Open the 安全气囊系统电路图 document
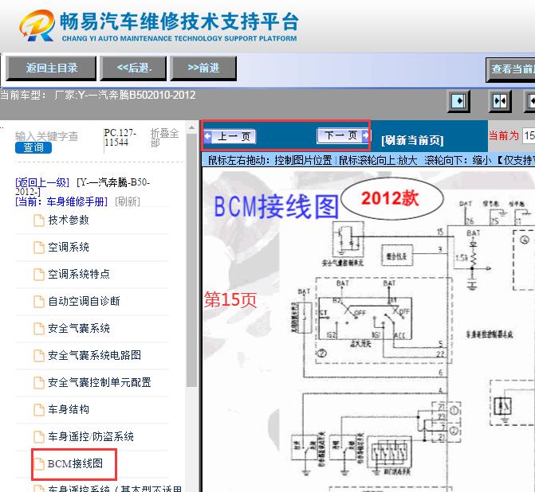 [x=95, y=355]
